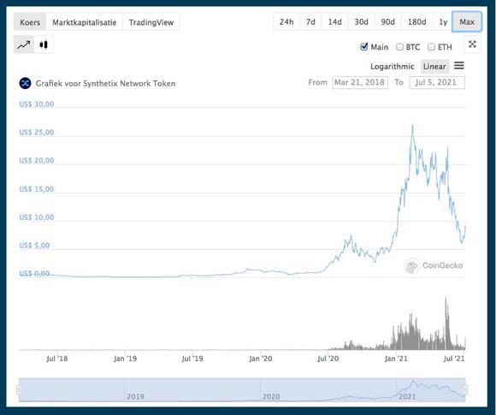Click 2020 in the navigator timeline
This screenshot has height=415, width=496.
click(271, 396)
